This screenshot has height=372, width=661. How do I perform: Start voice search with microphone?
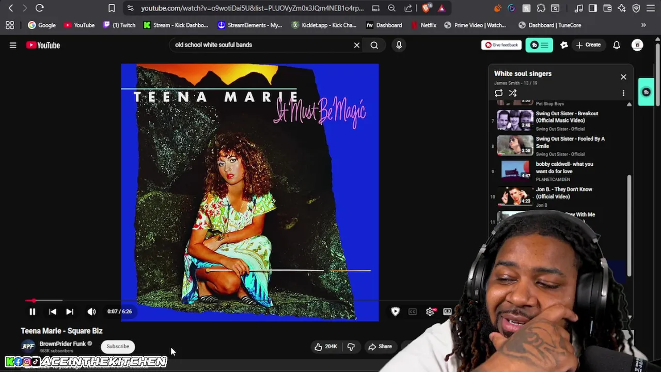[399, 45]
